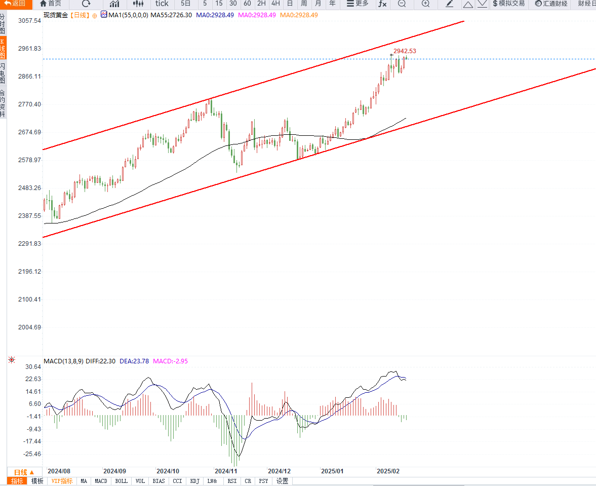Select the 日 daily timeframe

(x=290, y=4)
